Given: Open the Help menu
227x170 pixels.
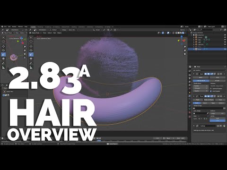Looking at the screenshot, I should click(x=26, y=27).
